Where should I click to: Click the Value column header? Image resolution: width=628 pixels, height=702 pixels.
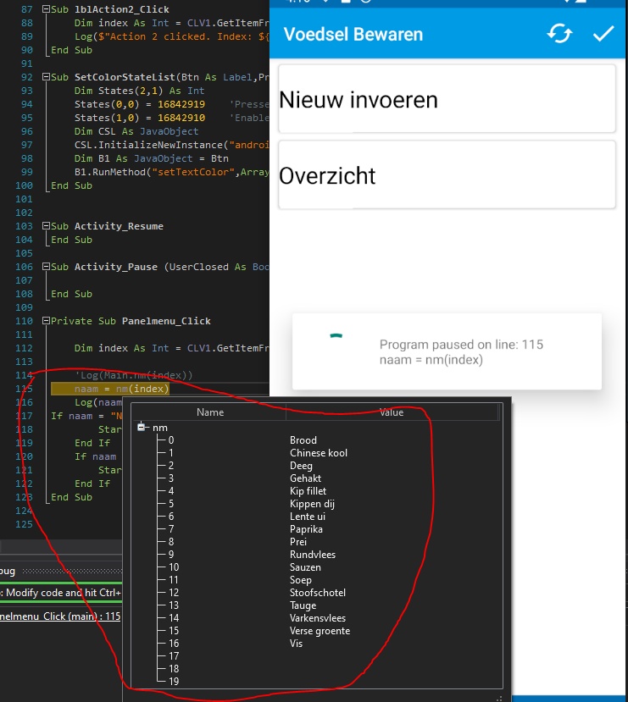(x=392, y=412)
